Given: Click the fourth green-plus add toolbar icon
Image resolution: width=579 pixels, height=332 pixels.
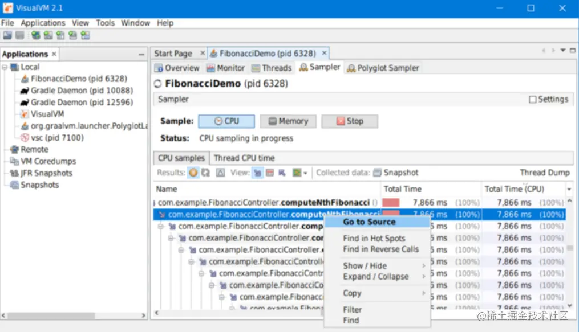Looking at the screenshot, I should coord(73,35).
